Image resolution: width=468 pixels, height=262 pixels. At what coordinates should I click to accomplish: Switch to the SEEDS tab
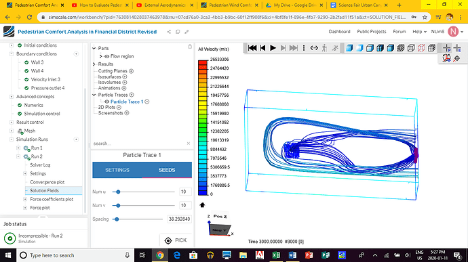tap(167, 170)
